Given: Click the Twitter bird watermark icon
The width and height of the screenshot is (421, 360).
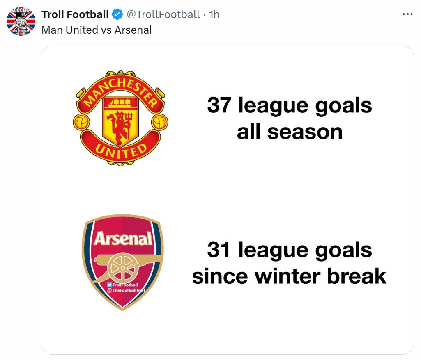Looking at the screenshot, I should (109, 285).
